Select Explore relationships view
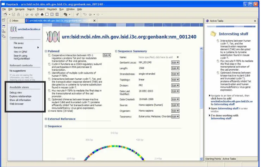 [20, 96]
